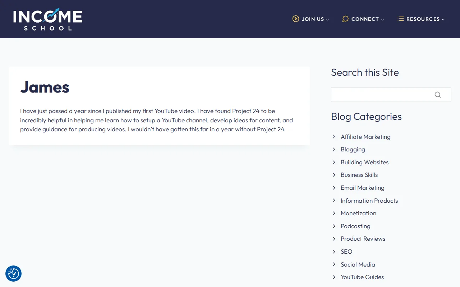The image size is (460, 287).
Task: Open the Monetization category
Action: (358, 213)
